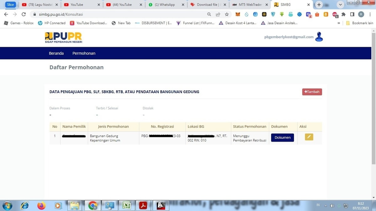The width and height of the screenshot is (376, 211).
Task: Open the Games - Roblox bookmark
Action: tap(19, 23)
